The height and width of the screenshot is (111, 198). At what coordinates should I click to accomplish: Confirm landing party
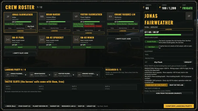pos(179,106)
